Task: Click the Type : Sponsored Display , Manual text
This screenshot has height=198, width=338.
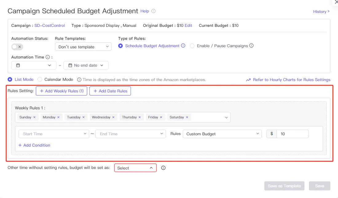Action: click(104, 26)
